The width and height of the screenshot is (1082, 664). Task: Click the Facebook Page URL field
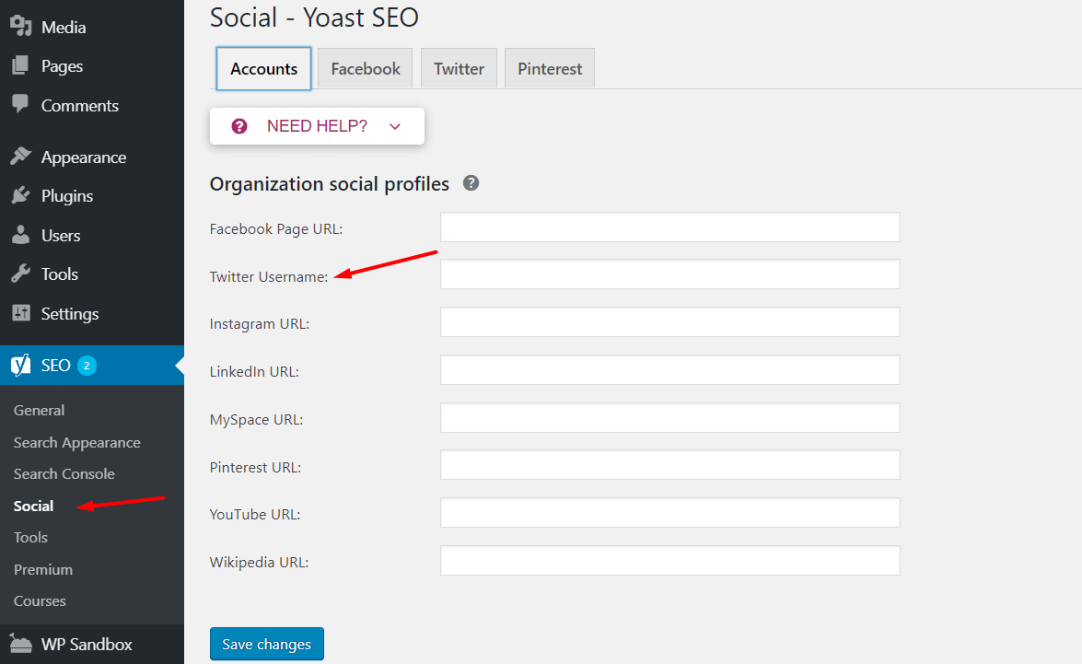pos(669,227)
